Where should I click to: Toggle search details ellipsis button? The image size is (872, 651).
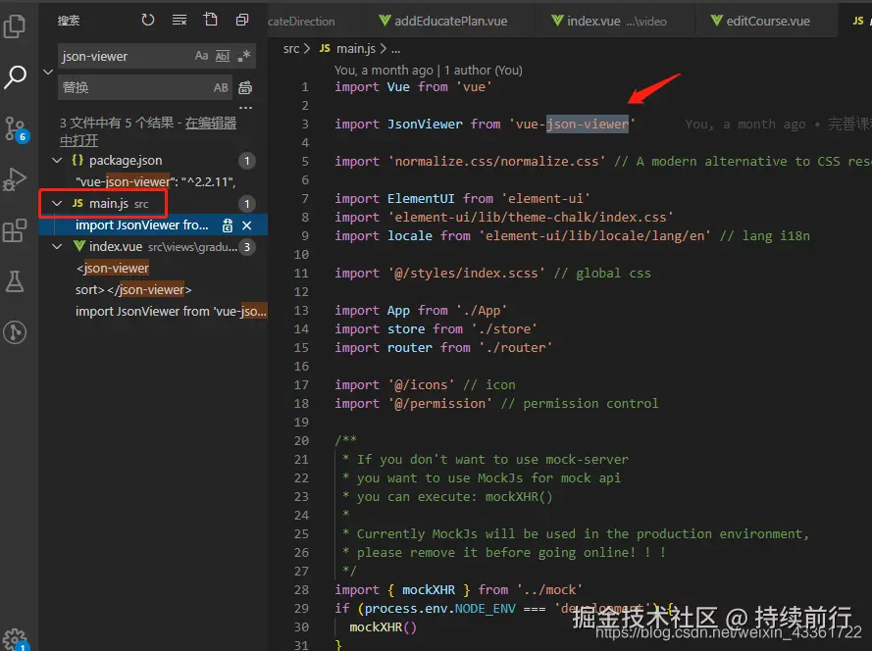pos(245,107)
